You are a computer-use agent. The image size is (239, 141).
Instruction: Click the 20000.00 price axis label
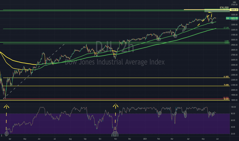pos(234,90)
